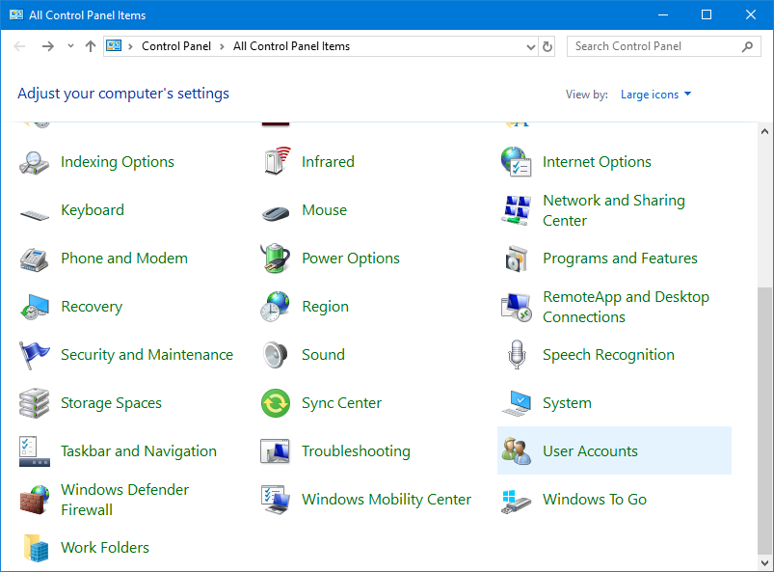This screenshot has height=572, width=774.
Task: Open the Programs and Features link
Action: [x=620, y=259]
